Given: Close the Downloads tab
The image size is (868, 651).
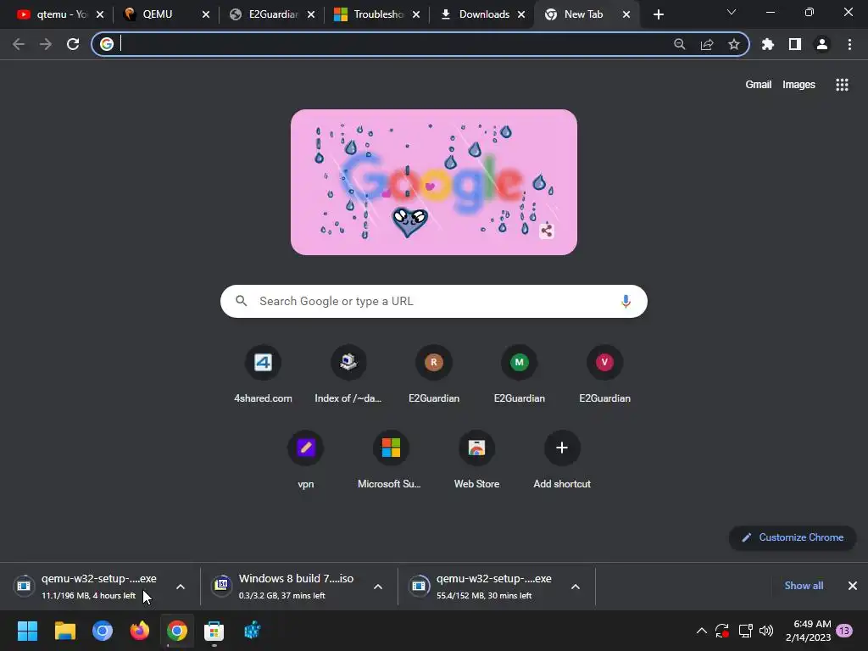Looking at the screenshot, I should (521, 14).
